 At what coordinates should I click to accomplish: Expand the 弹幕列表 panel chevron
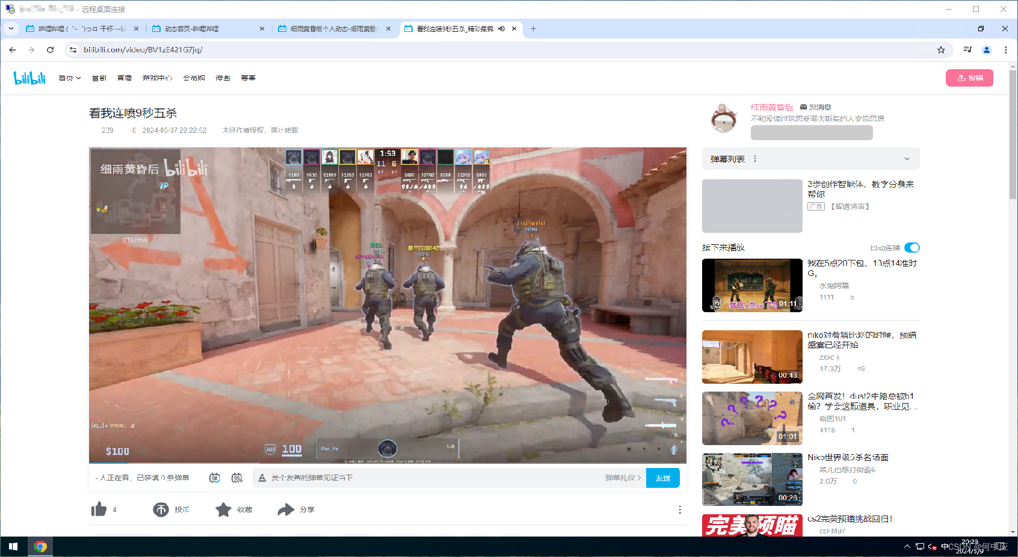pyautogui.click(x=907, y=159)
